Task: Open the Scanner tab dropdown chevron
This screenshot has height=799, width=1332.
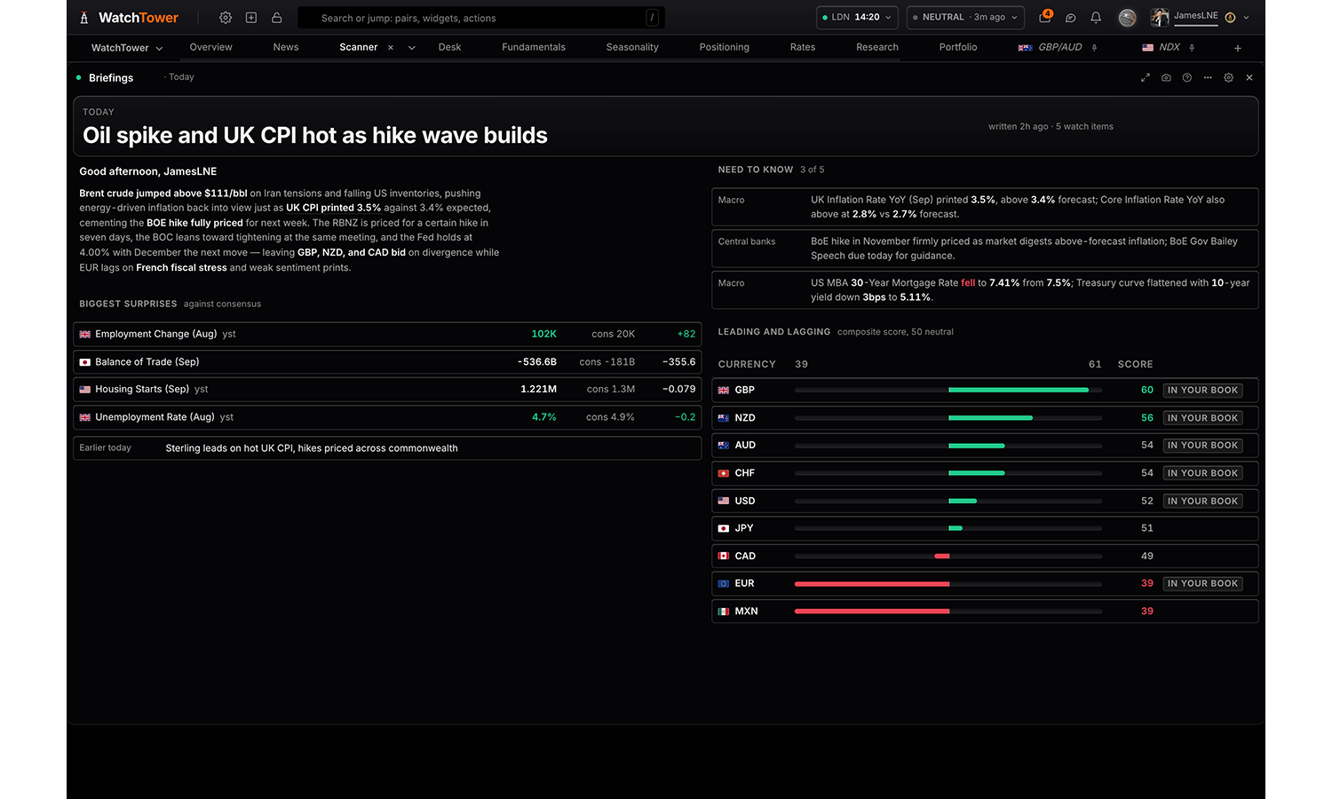Action: pos(412,48)
